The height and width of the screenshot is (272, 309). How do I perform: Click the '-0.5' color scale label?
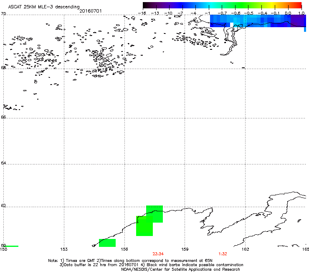[249, 13]
